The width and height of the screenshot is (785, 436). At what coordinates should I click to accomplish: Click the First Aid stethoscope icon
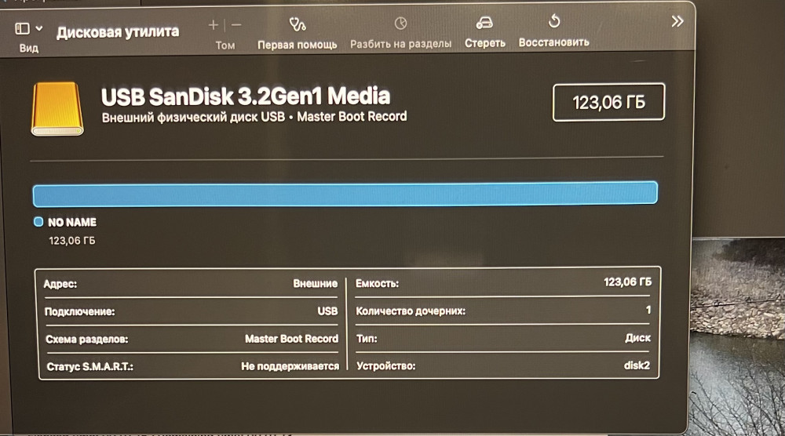point(297,24)
